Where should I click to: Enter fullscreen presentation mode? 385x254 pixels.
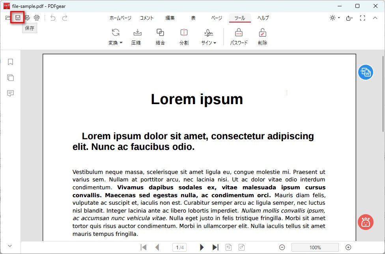[362, 18]
